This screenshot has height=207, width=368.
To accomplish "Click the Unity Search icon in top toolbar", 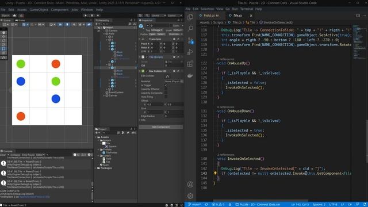I will coord(147,16).
